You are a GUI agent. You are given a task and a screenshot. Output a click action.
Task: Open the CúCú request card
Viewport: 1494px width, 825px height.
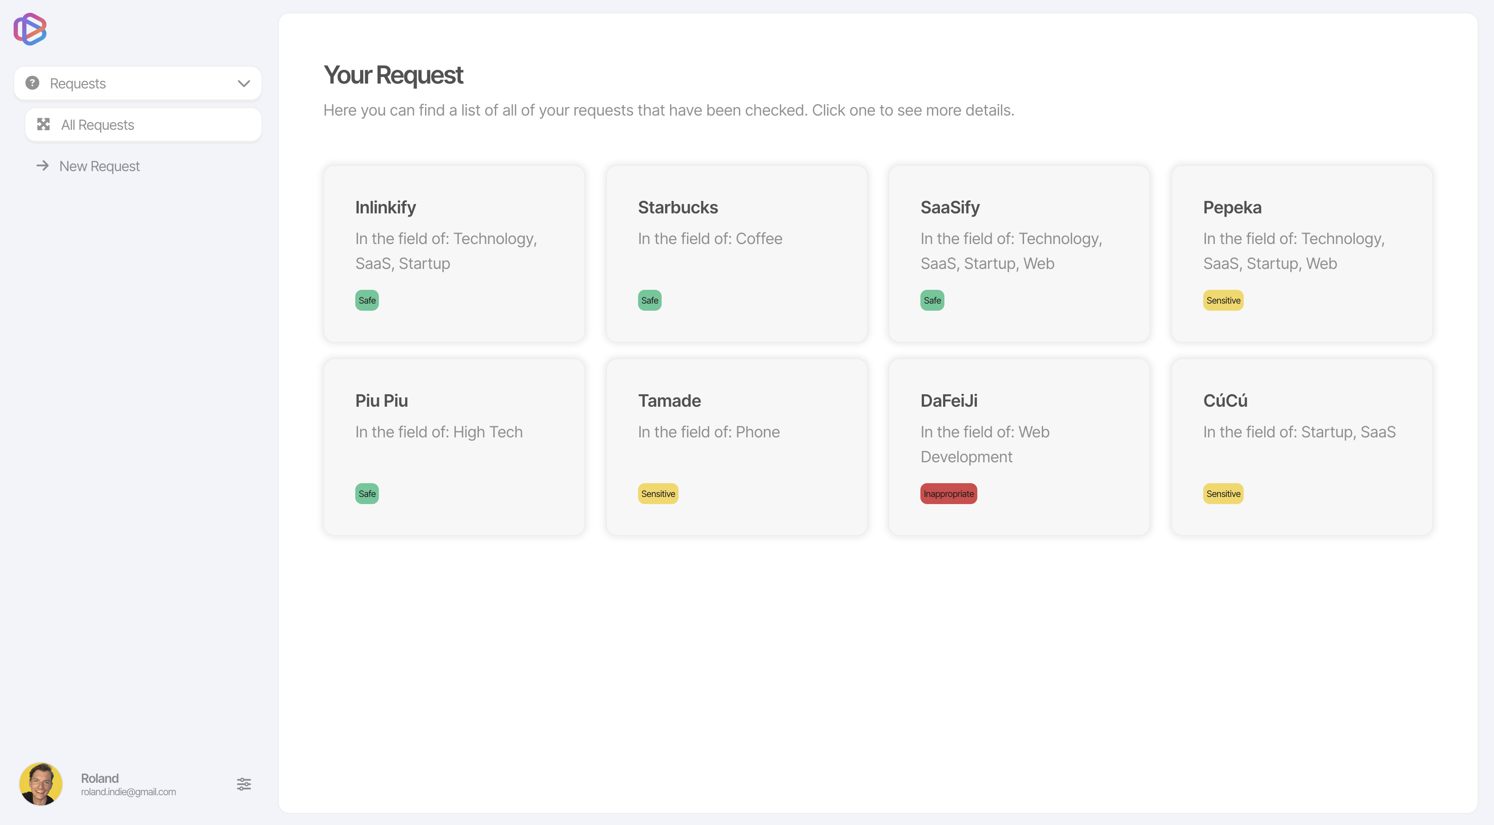1301,447
